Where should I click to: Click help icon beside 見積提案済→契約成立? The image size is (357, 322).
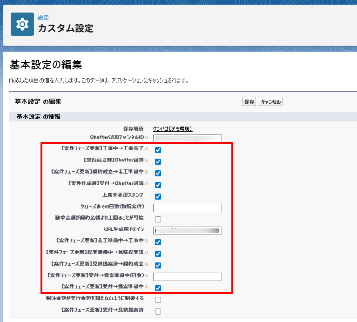[x=147, y=265]
